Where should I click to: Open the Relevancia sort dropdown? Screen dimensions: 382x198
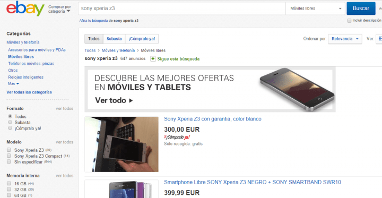pos(345,39)
